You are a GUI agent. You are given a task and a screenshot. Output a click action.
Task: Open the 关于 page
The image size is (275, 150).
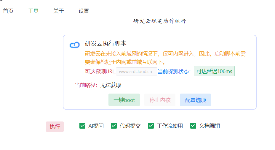(x=58, y=11)
